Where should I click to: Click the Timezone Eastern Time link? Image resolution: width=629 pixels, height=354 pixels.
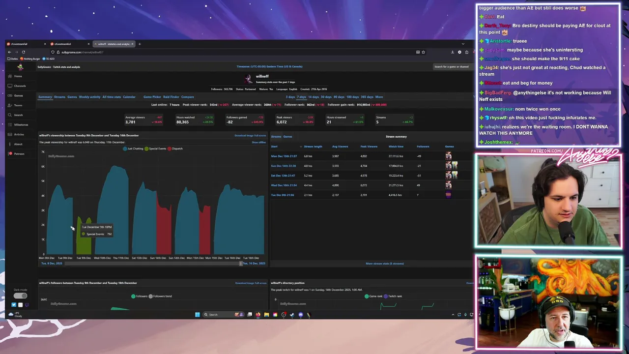(269, 66)
